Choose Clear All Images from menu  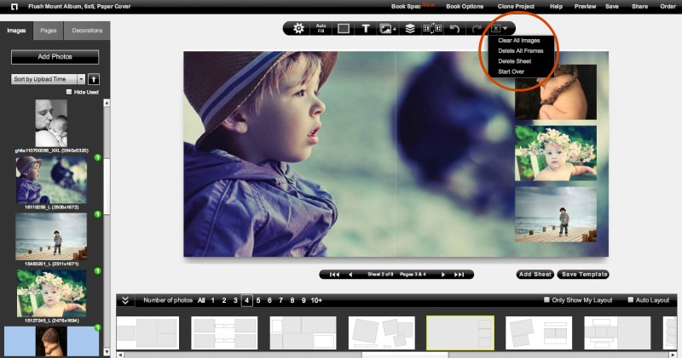pos(519,40)
